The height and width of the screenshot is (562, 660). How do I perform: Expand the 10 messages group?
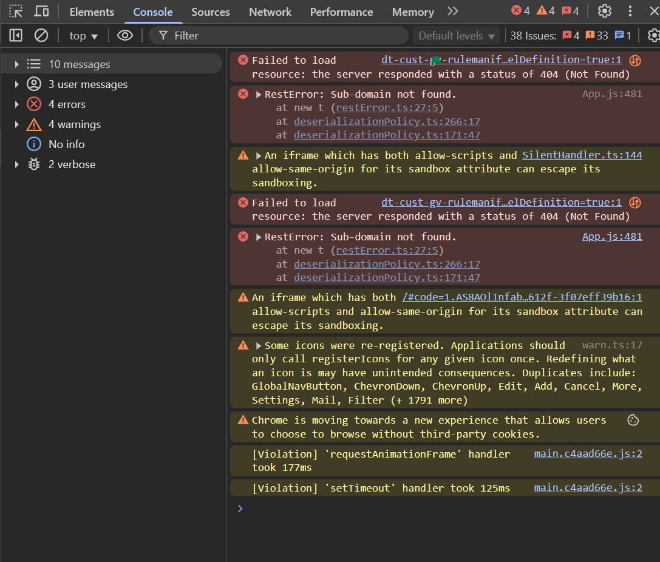[x=16, y=64]
